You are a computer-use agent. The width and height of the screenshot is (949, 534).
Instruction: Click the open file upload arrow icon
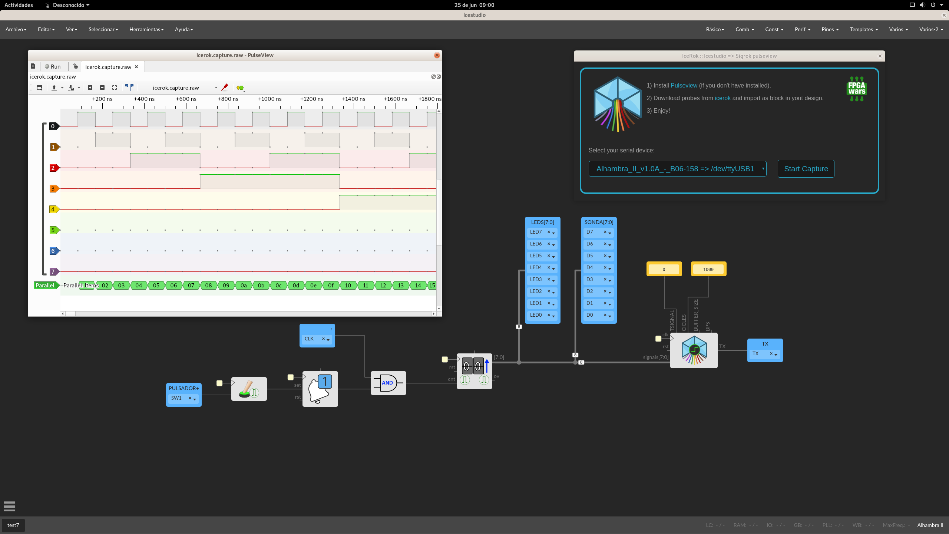click(x=54, y=88)
